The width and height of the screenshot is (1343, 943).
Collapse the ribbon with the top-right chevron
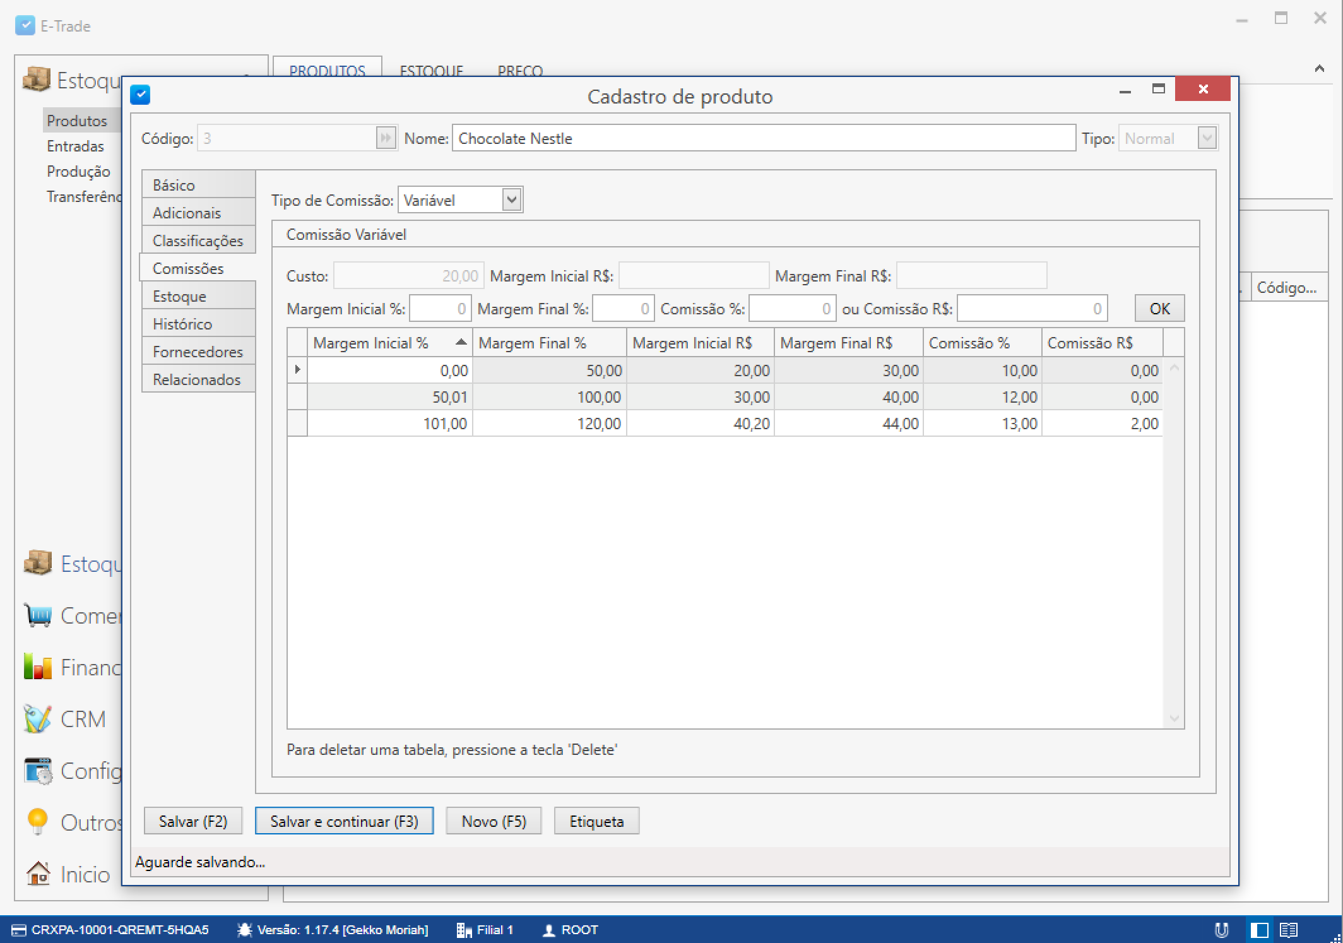pos(1319,69)
